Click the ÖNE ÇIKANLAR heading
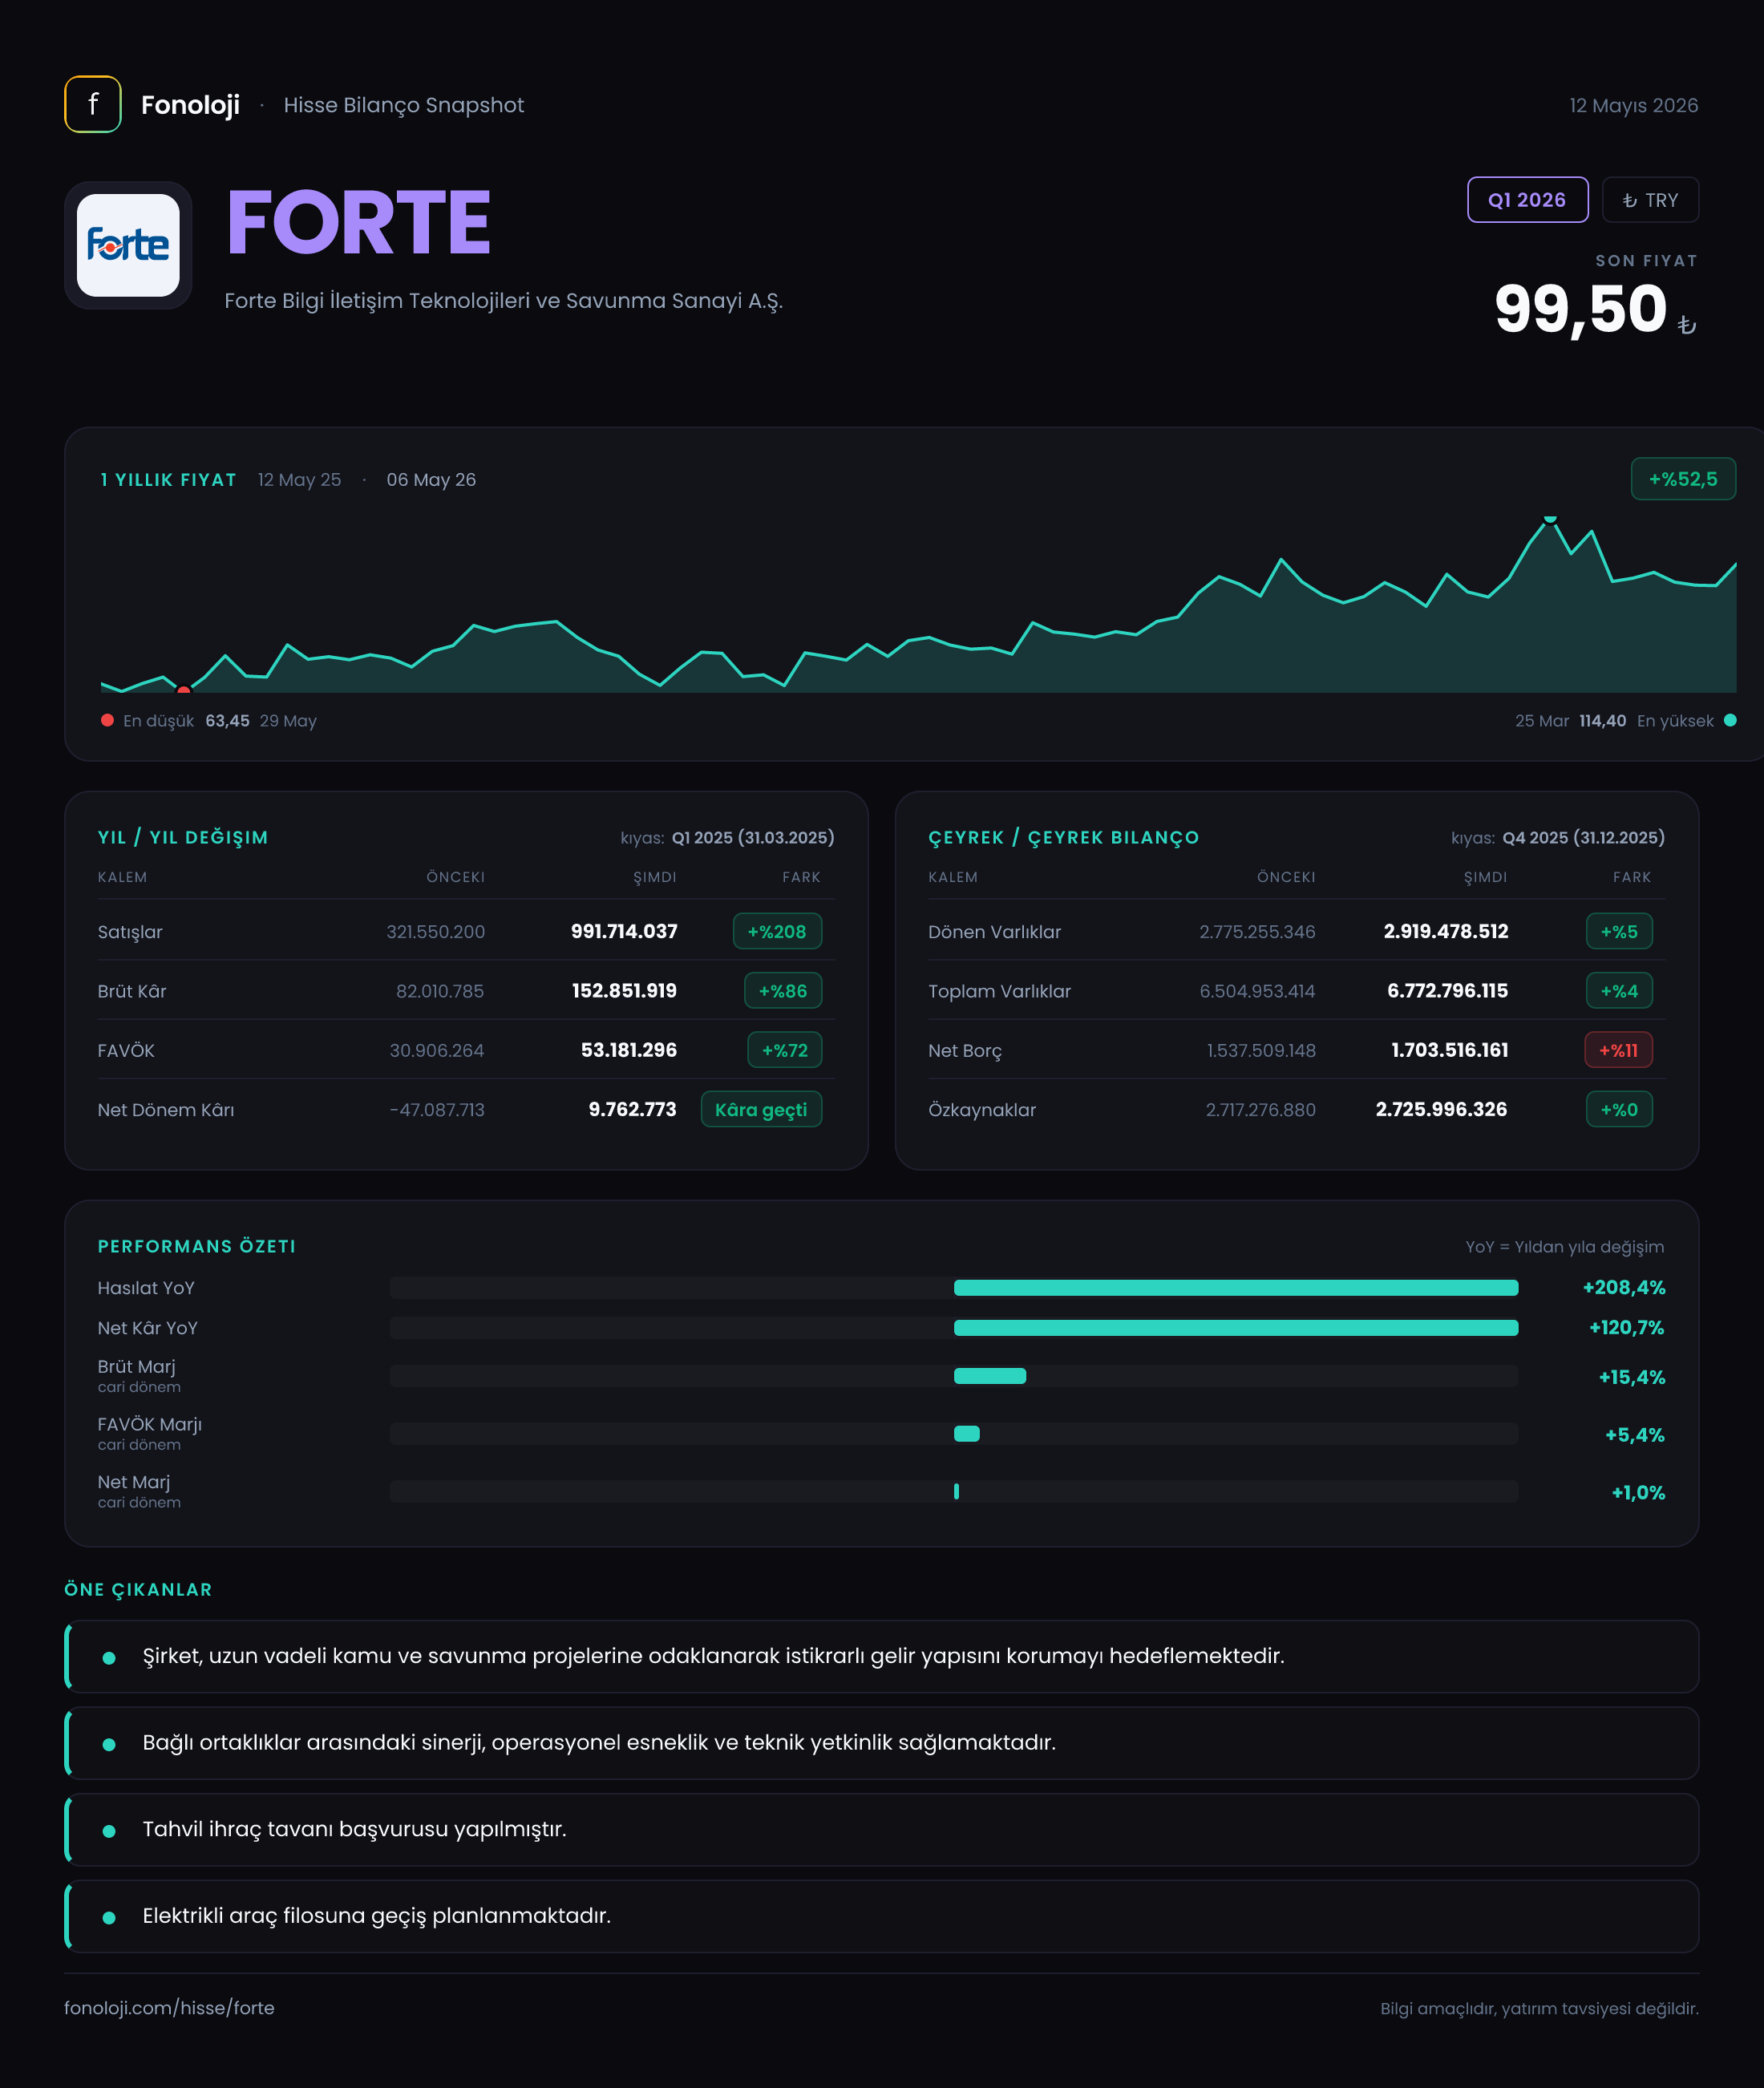 [x=138, y=1589]
